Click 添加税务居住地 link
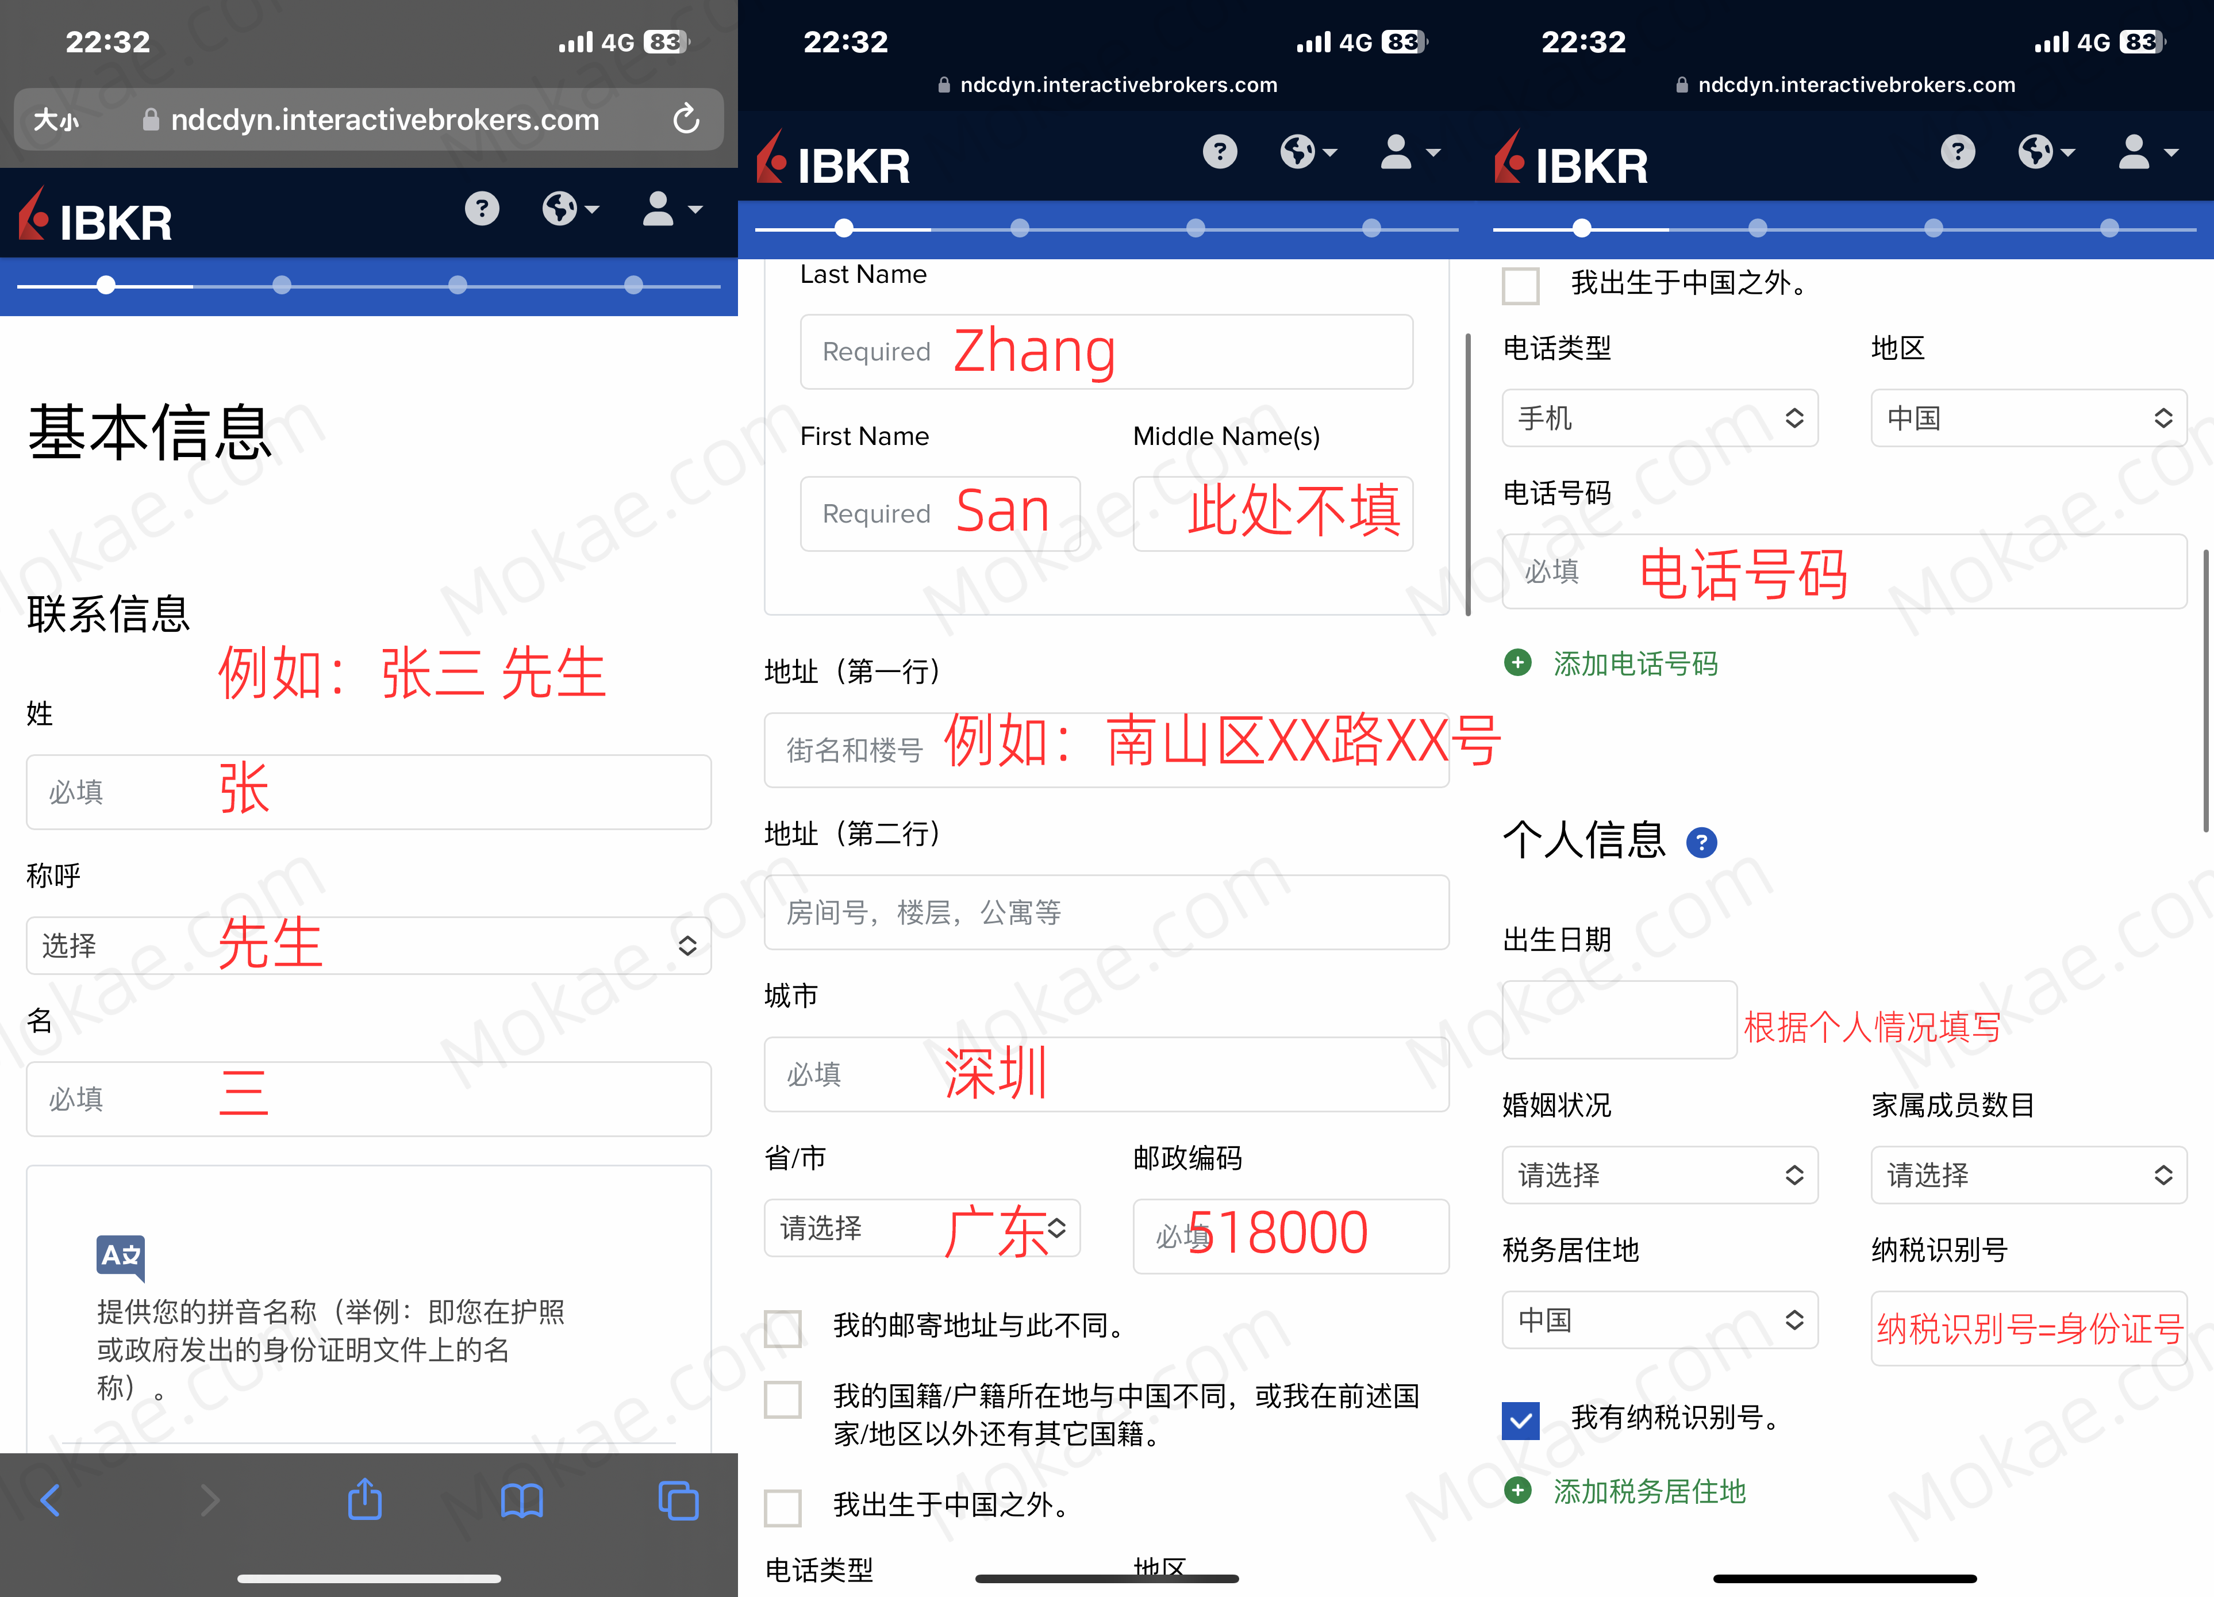This screenshot has width=2214, height=1597. click(1649, 1492)
